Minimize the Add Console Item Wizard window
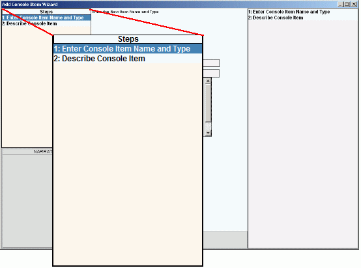The height and width of the screenshot is (268, 361). [x=340, y=4]
